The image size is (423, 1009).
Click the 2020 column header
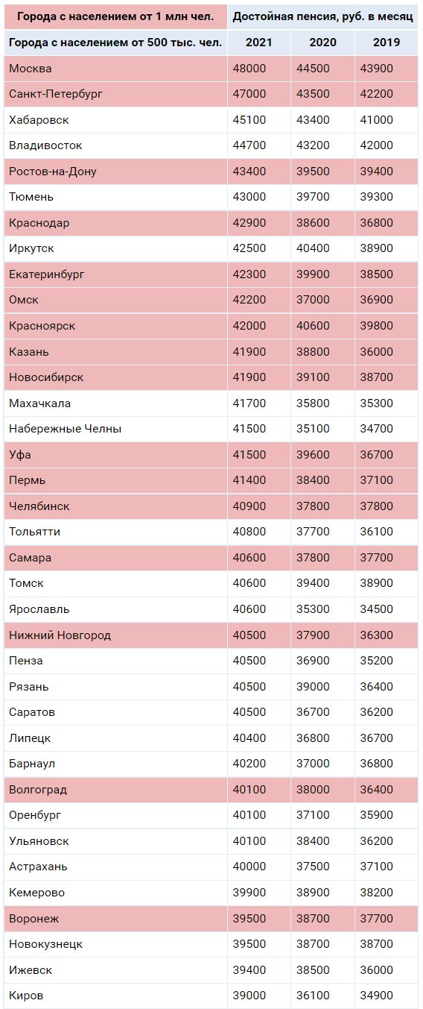(x=322, y=42)
